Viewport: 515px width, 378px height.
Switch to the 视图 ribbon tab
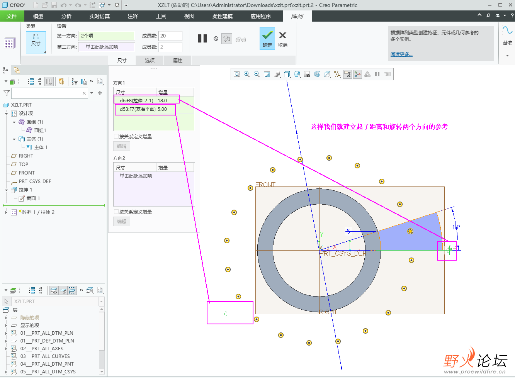point(189,16)
